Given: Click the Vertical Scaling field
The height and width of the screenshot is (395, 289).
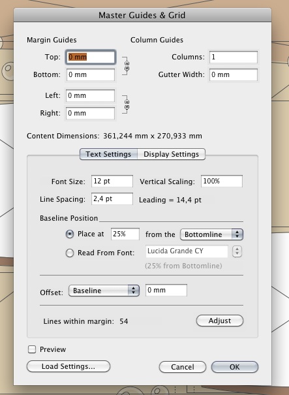Looking at the screenshot, I should click(222, 181).
